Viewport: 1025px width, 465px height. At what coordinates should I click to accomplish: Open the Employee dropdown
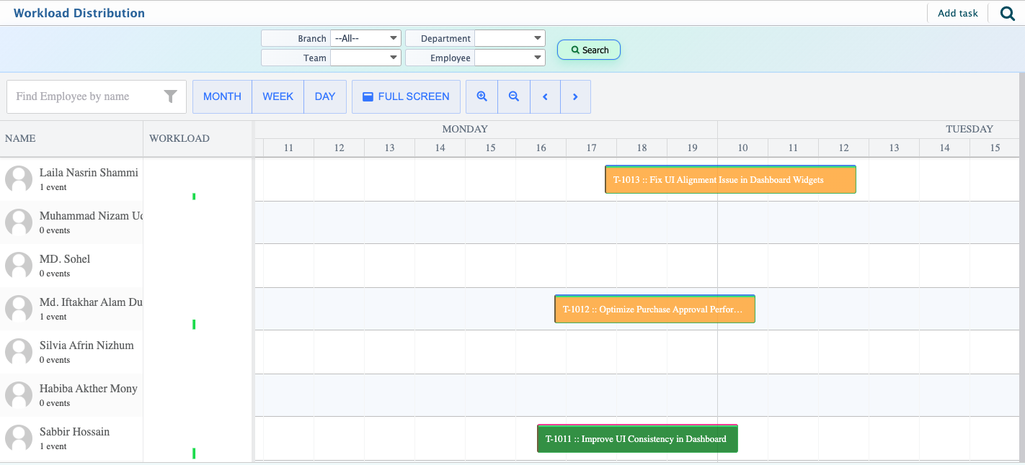point(510,58)
